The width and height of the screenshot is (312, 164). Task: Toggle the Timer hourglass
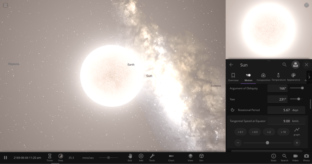pos(50,157)
